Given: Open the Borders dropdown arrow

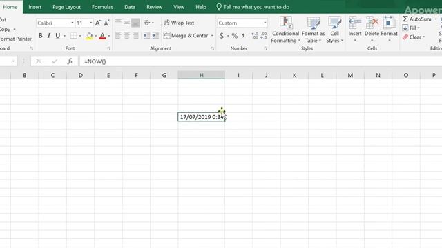Looking at the screenshot, I should 80,36.
